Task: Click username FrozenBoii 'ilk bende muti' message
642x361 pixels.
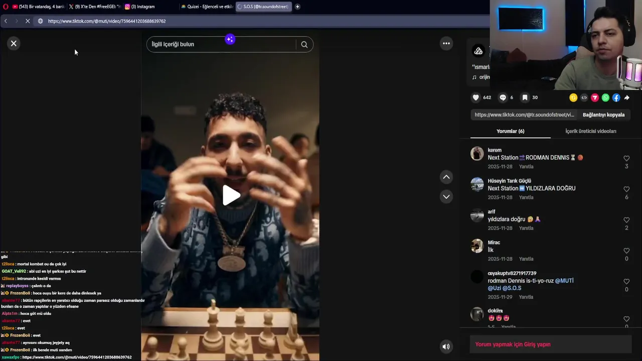Action: coord(20,350)
